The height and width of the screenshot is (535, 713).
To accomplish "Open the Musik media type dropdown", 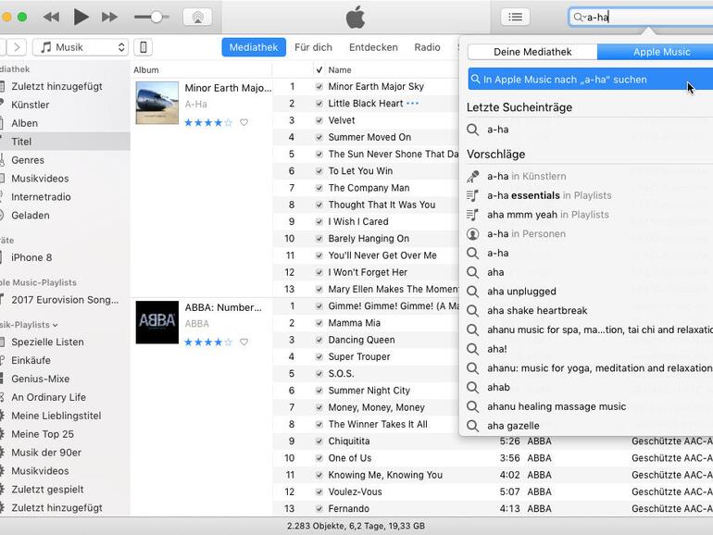I will click(x=81, y=47).
